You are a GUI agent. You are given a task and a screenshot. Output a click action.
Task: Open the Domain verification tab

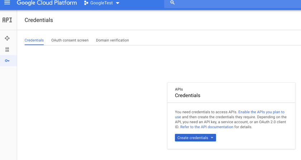coord(113,40)
